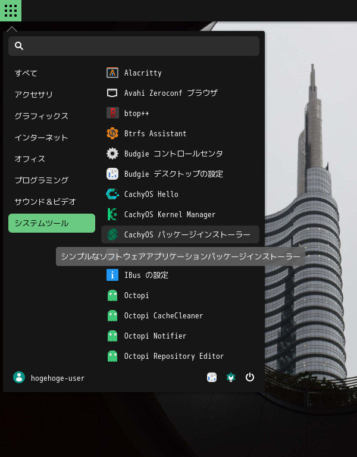The image size is (357, 457).
Task: Select the サウンド＆ビデオ category
Action: pos(52,202)
